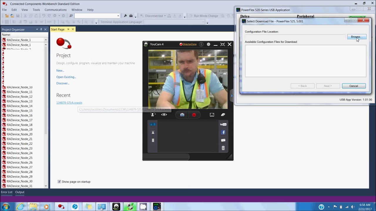Click the YouCam taskbar icon

pos(116,207)
